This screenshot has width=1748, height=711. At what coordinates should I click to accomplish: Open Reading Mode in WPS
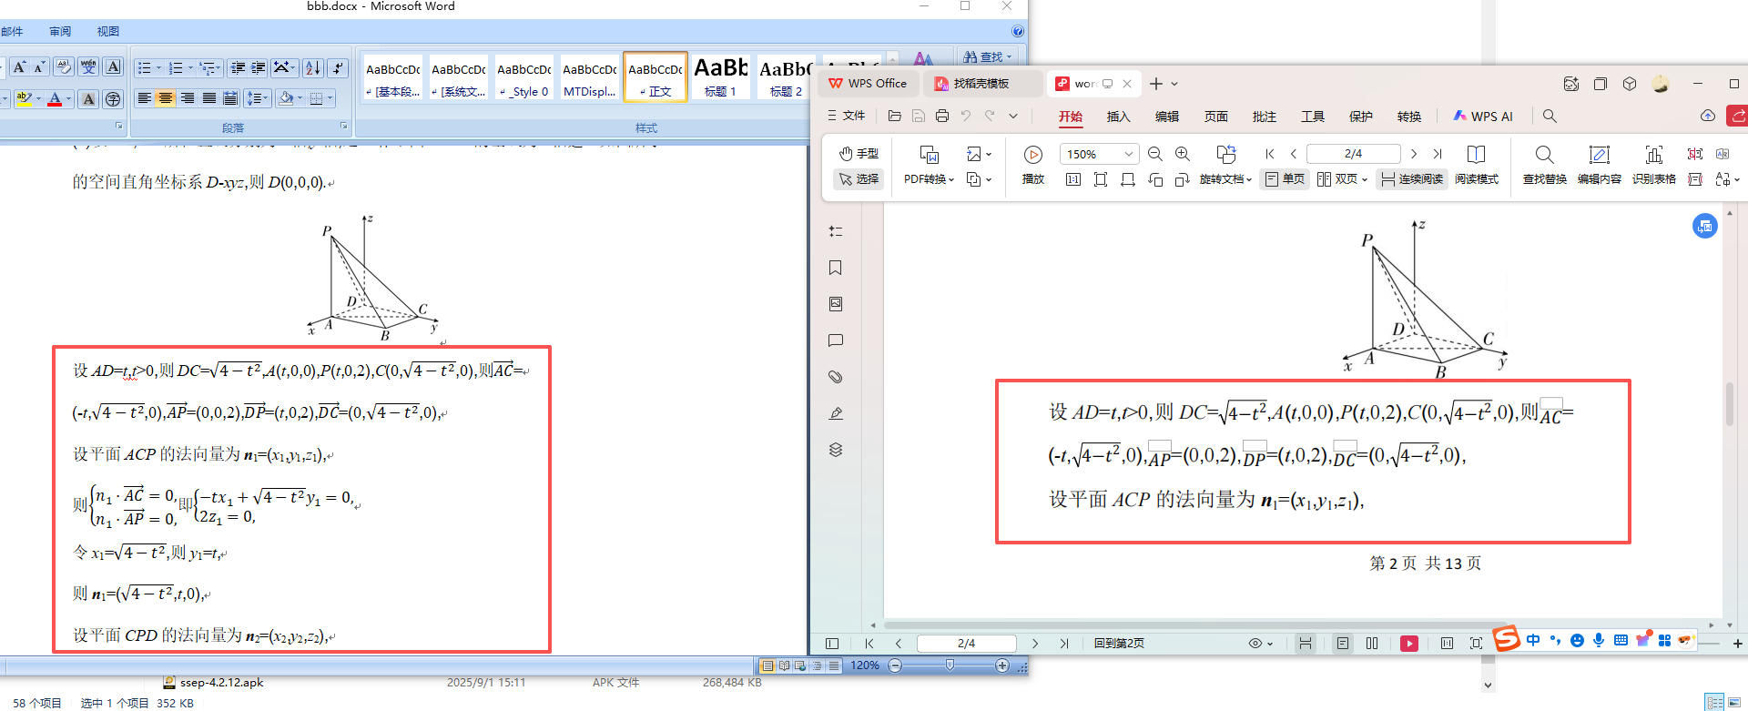tap(1477, 164)
